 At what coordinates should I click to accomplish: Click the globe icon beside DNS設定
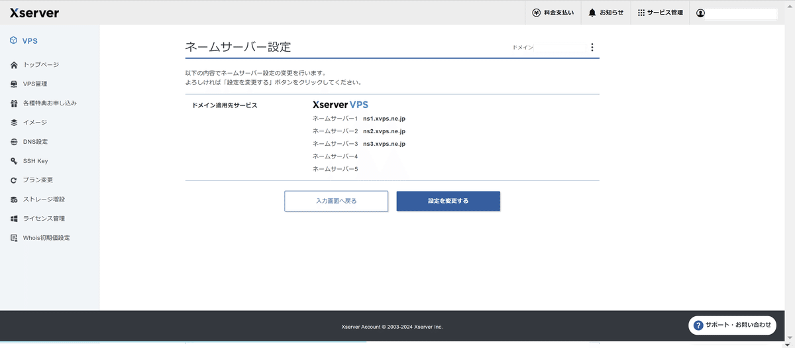point(14,142)
